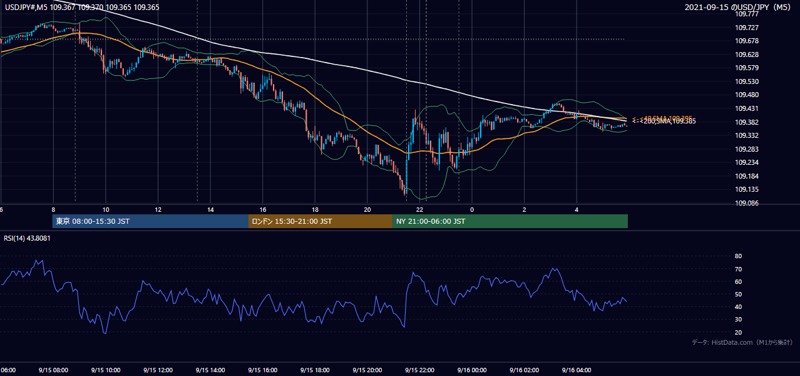Click the 9/16 04:00 date label
This screenshot has width=800, height=376.
click(x=576, y=370)
